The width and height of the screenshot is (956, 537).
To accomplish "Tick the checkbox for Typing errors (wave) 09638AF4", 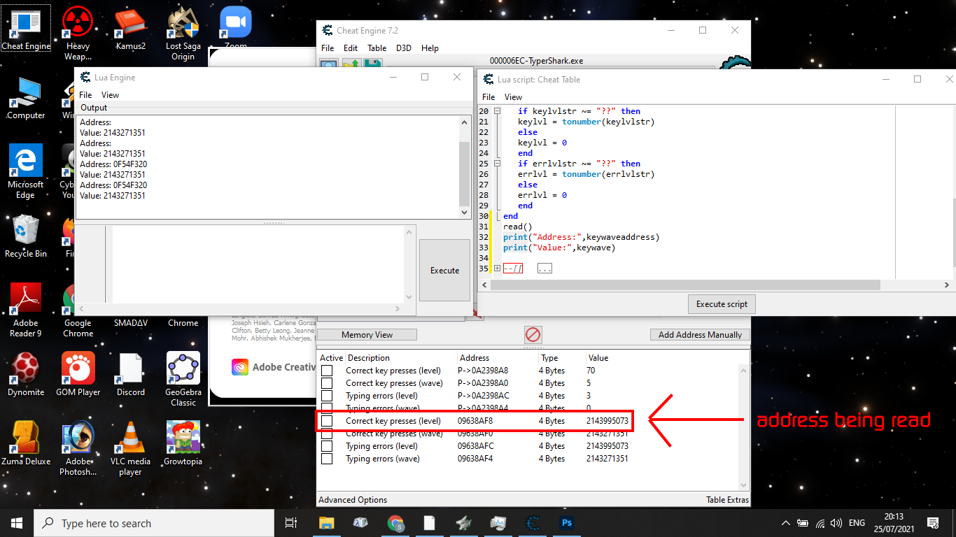I will tap(327, 459).
